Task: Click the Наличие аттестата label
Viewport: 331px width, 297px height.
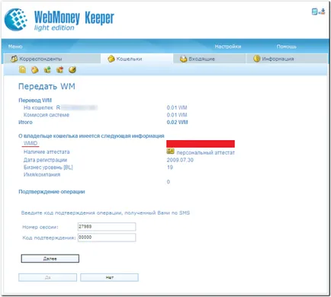Action: [x=47, y=152]
